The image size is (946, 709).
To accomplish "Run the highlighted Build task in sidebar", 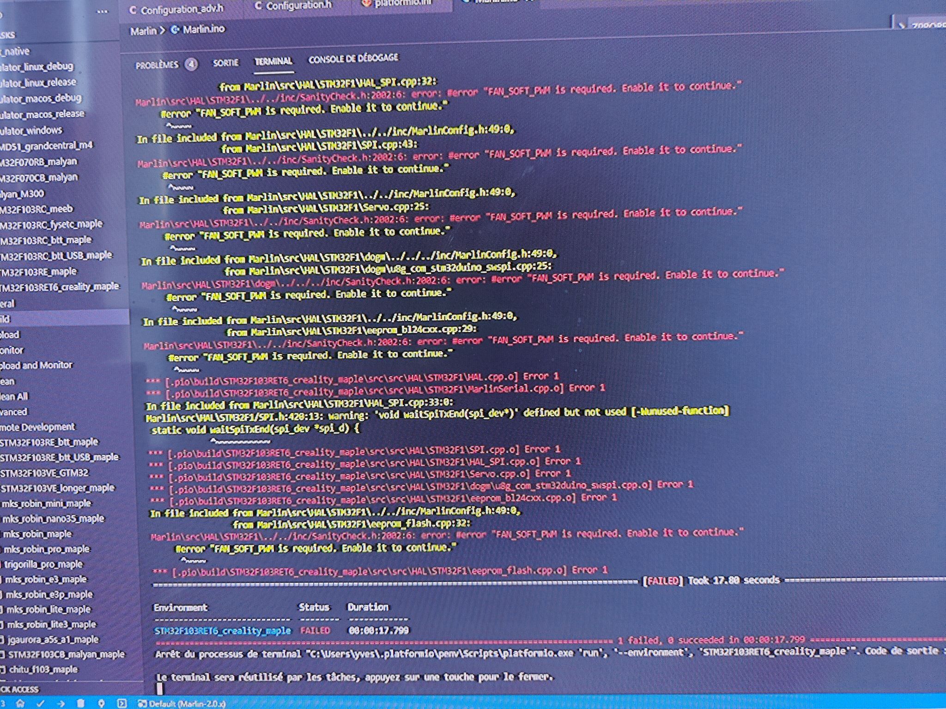I will click(64, 319).
